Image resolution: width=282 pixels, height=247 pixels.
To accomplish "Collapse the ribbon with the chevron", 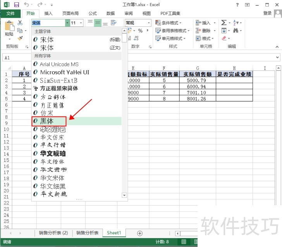I will click(277, 47).
